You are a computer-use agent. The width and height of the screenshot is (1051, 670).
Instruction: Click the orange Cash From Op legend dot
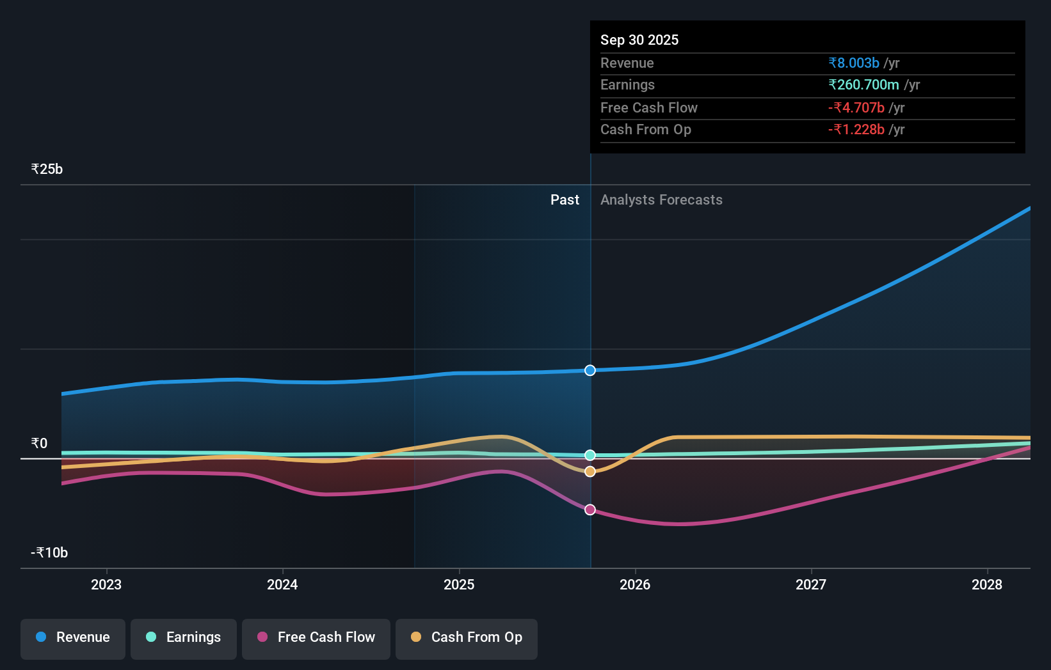pyautogui.click(x=415, y=637)
